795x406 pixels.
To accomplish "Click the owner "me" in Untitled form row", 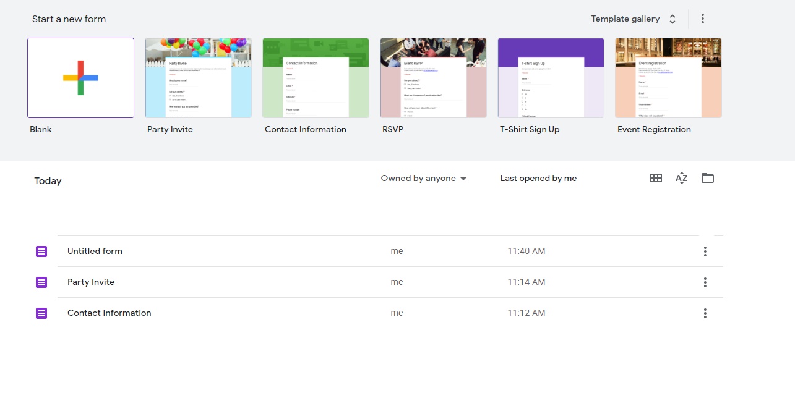I will pyautogui.click(x=397, y=252).
